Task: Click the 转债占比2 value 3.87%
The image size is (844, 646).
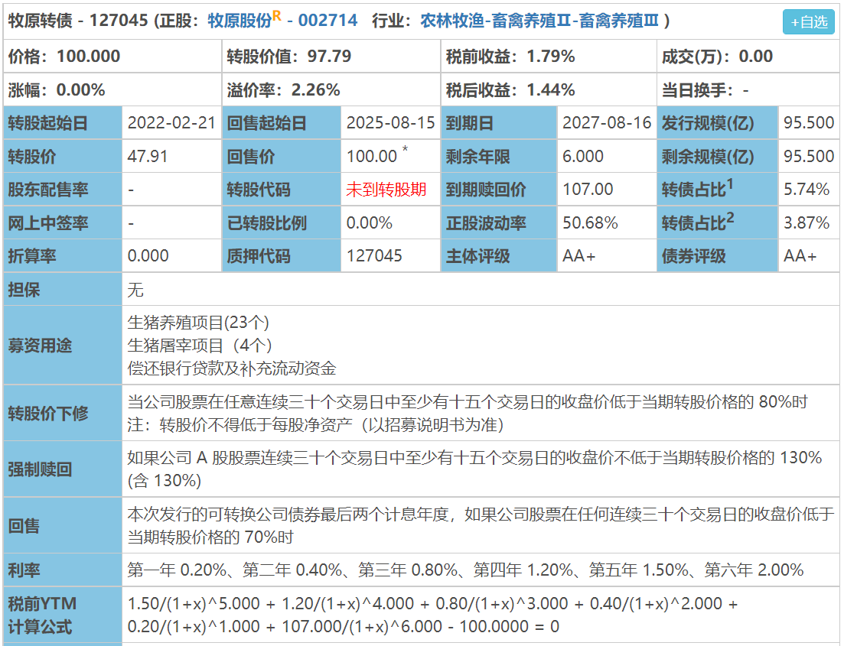Action: pyautogui.click(x=807, y=222)
